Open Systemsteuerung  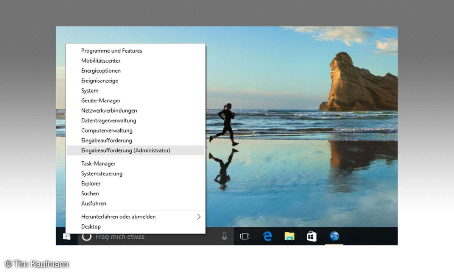(135, 173)
